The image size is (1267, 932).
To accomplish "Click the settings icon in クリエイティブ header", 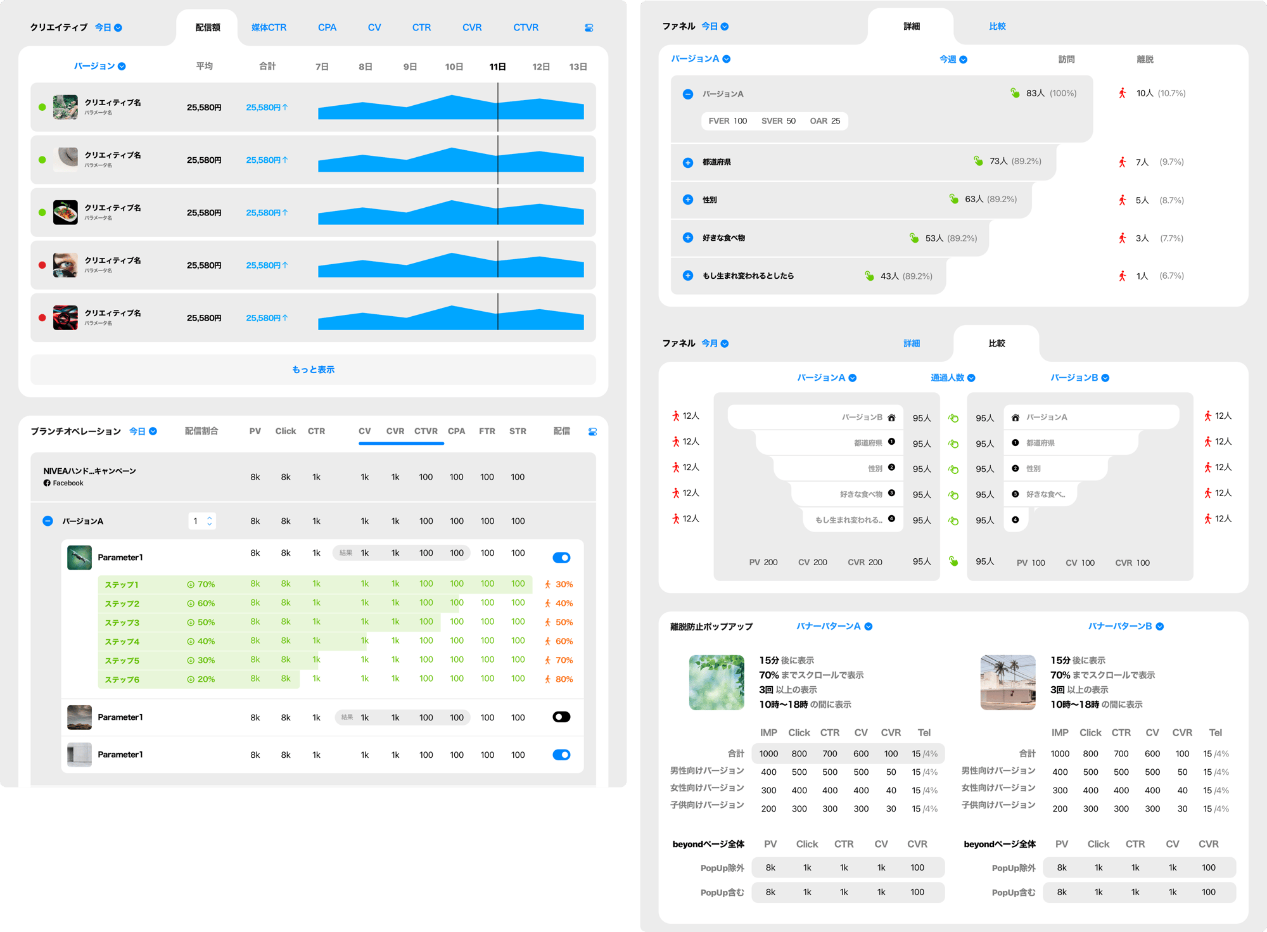I will point(589,28).
